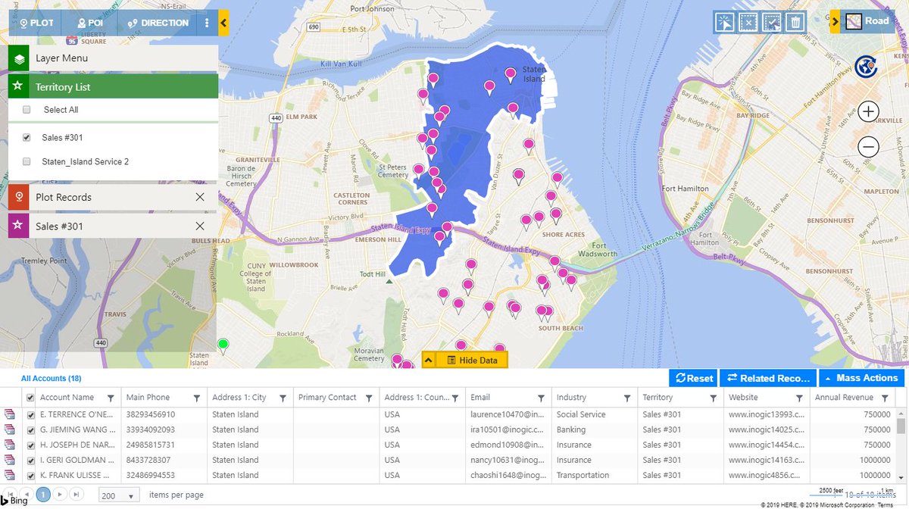
Task: Click the grid vertical scrollbar down arrow
Action: coord(901,479)
